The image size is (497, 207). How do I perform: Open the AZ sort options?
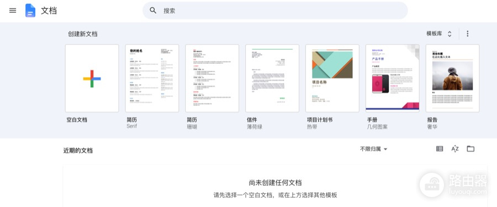pos(455,148)
